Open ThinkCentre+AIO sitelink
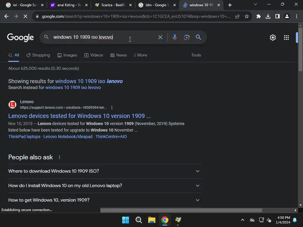Viewport: 303px width, 227px height. click(111, 137)
